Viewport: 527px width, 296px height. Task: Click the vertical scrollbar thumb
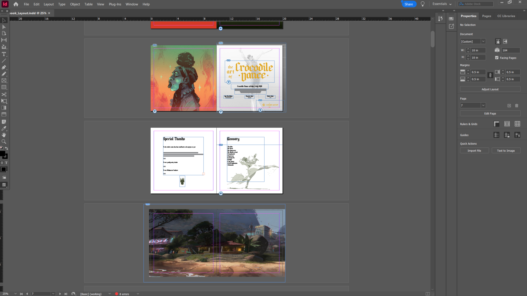[433, 39]
